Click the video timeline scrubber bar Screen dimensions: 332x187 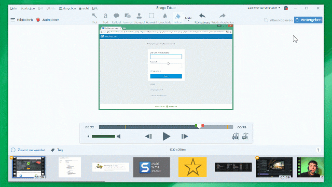(166, 127)
